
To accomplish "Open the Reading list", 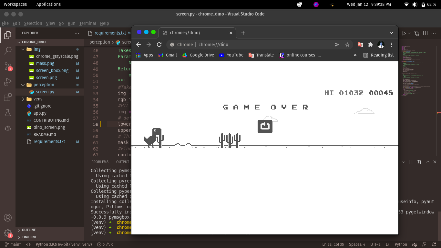I will point(378,55).
